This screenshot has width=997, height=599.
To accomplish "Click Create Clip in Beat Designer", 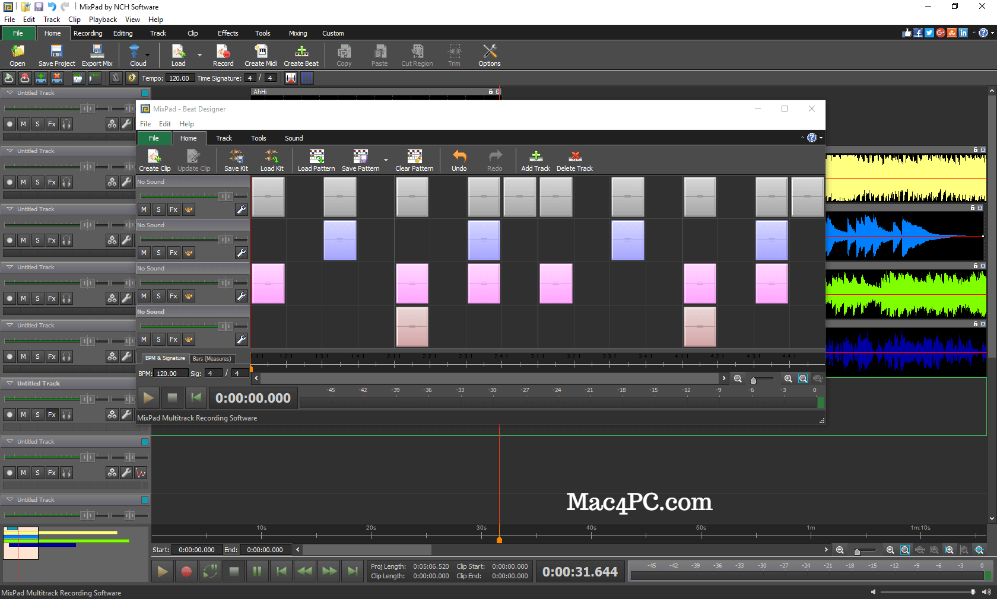I will [x=155, y=161].
